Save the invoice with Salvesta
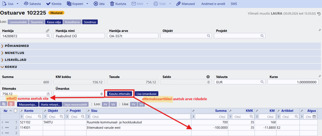 pyautogui.click(x=32, y=4)
